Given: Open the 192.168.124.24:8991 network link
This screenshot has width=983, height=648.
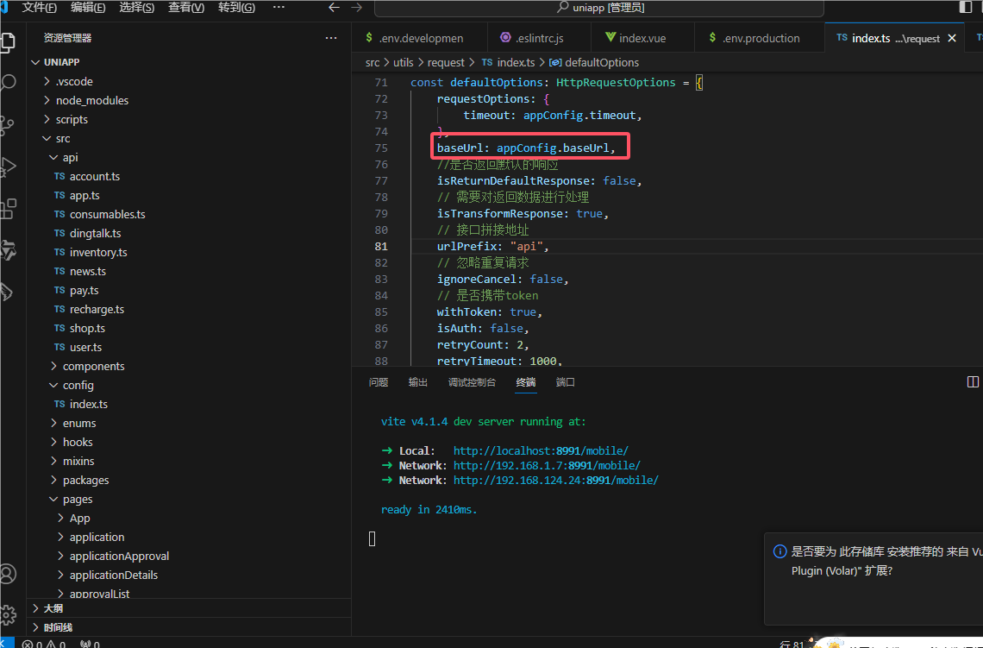Looking at the screenshot, I should [x=555, y=480].
